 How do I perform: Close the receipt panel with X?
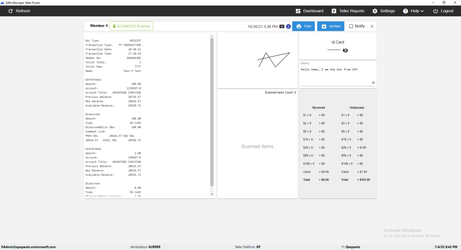pos(372,26)
